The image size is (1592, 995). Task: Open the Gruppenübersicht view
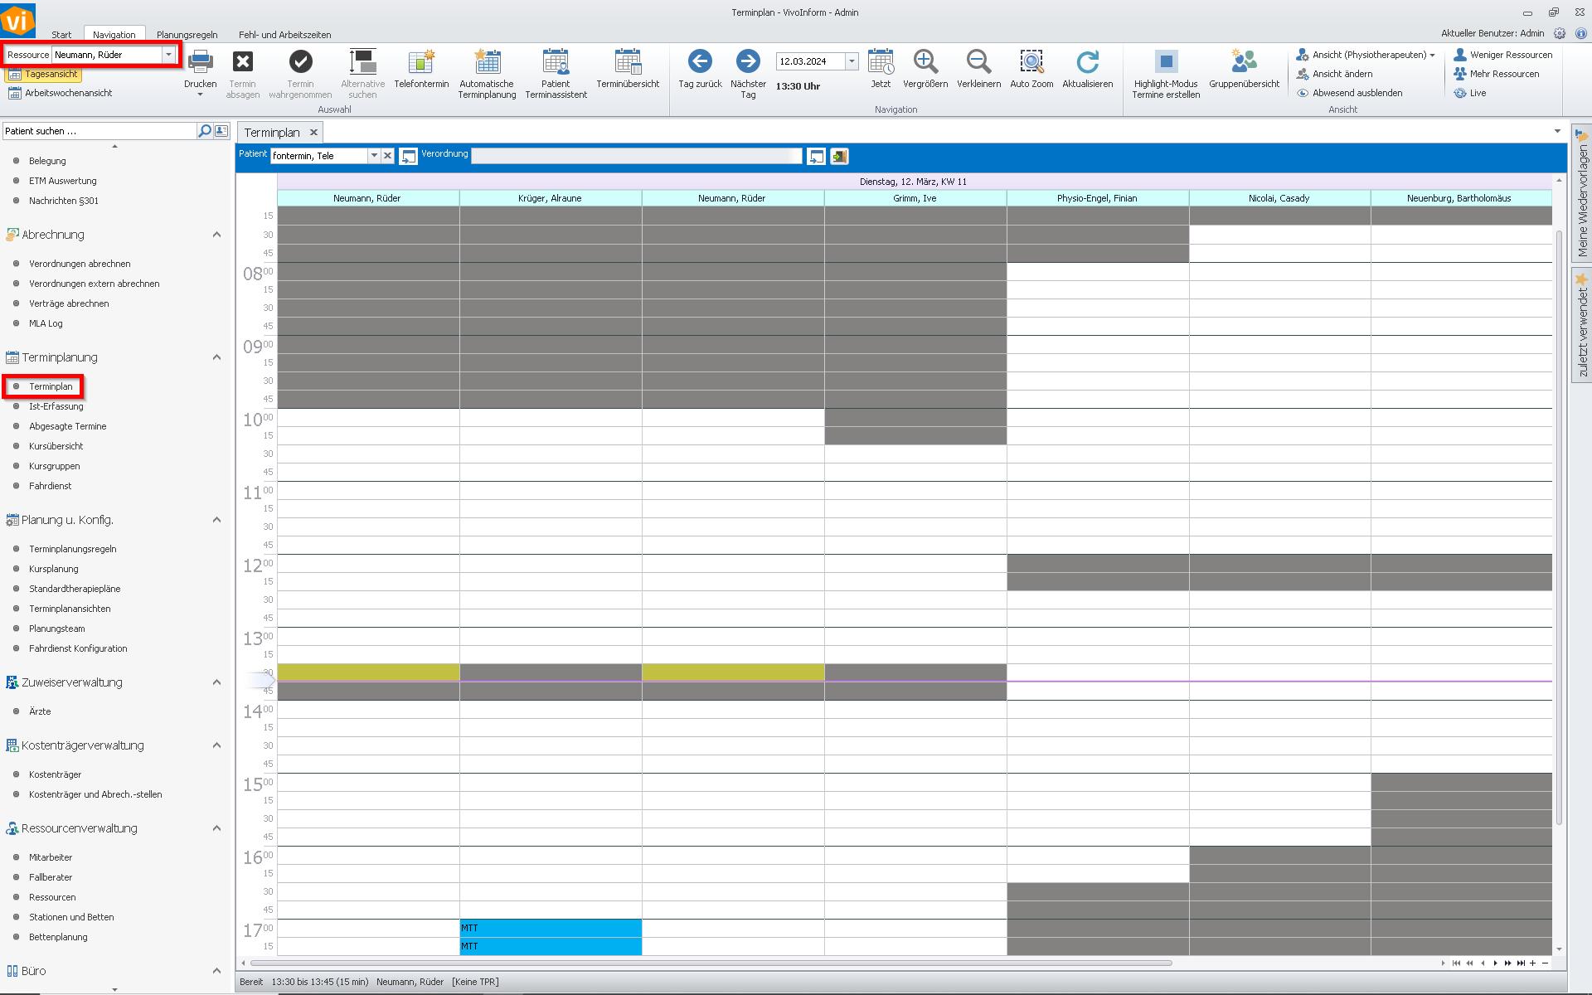pos(1244,62)
